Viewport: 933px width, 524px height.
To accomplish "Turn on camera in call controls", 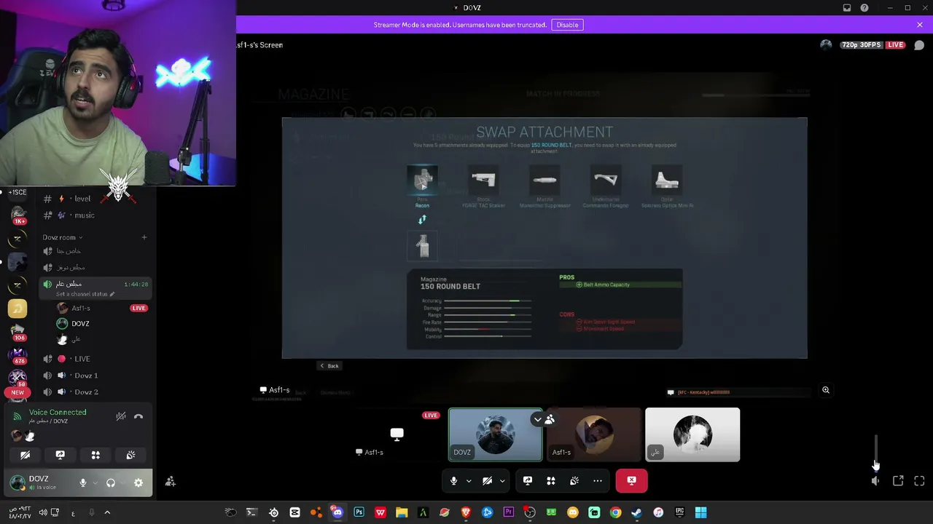I will point(487,480).
